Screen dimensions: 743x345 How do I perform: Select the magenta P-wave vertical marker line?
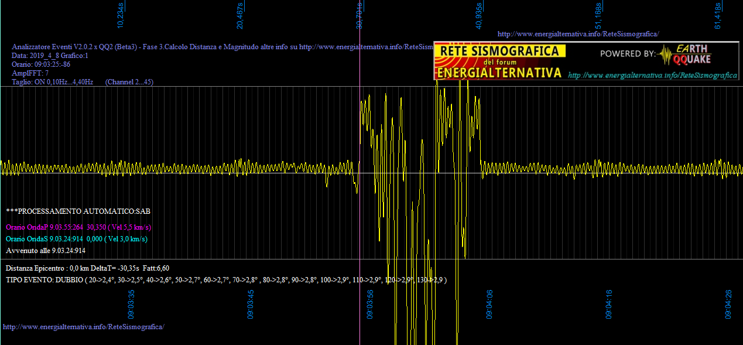point(359,172)
